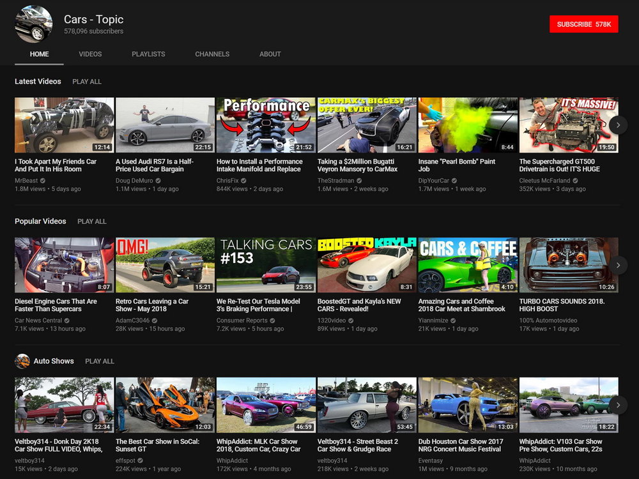
Task: Expand Popular Videos row with right chevron
Action: pos(618,265)
